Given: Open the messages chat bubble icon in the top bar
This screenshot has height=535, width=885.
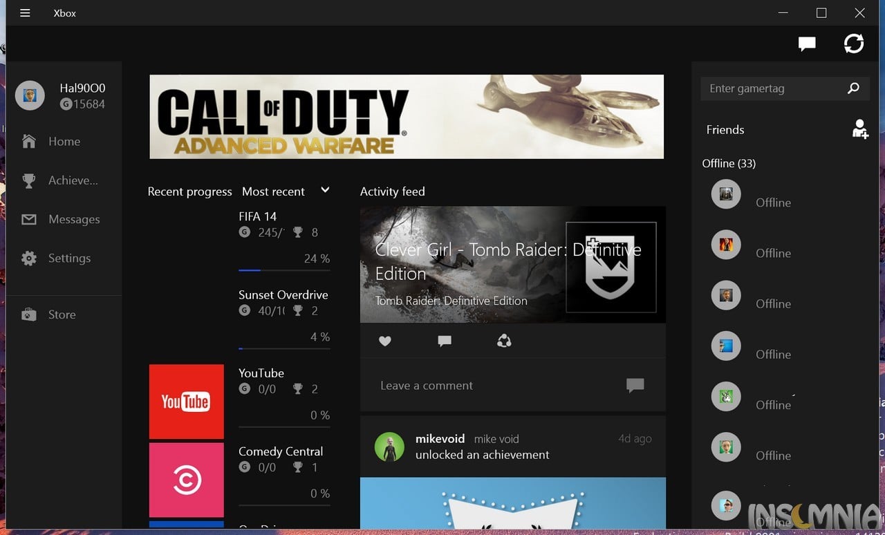Looking at the screenshot, I should (x=807, y=44).
